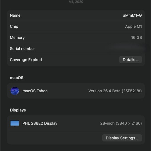Click the Memory label
This screenshot has width=151, height=151.
point(17,37)
